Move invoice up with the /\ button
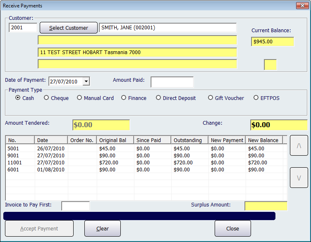This screenshot has width=311, height=242. point(299,145)
